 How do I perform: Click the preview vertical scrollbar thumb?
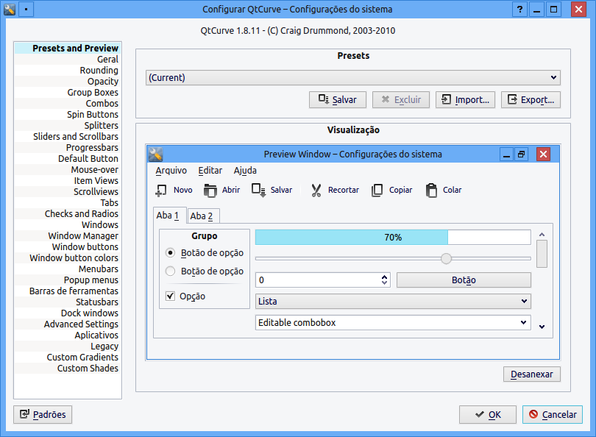click(x=542, y=254)
